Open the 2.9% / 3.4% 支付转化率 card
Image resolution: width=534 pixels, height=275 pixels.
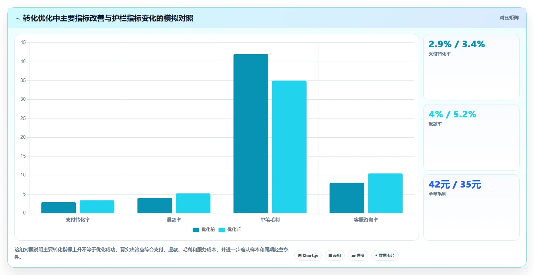pos(471,67)
